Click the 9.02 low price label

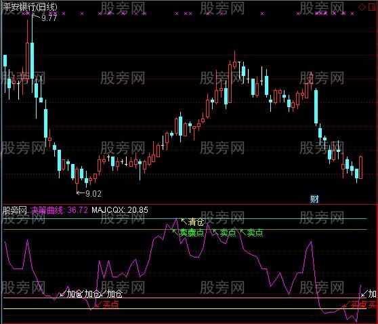coord(93,193)
